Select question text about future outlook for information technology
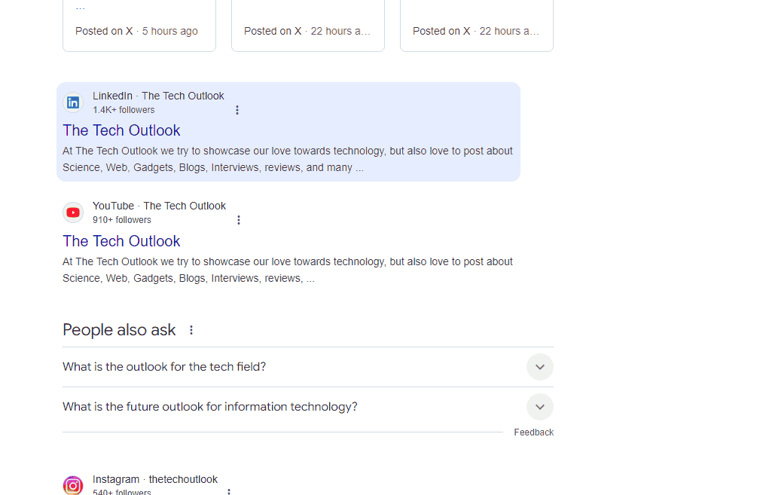Image resolution: width=757 pixels, height=495 pixels. click(x=209, y=407)
